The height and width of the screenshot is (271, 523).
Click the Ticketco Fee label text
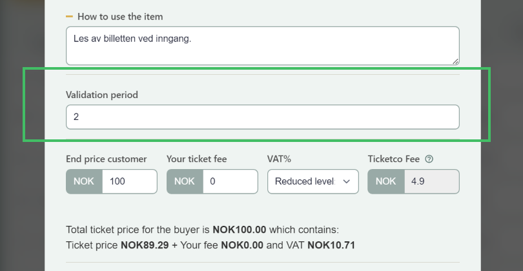coord(394,159)
